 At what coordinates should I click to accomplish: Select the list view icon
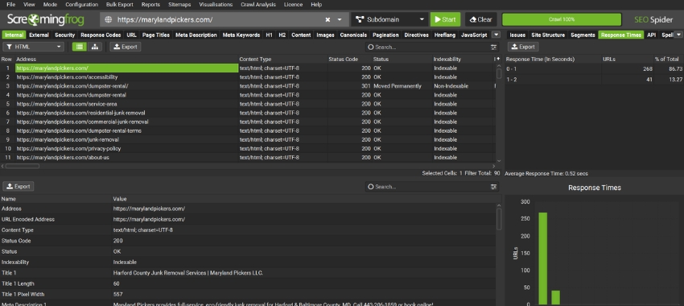click(x=79, y=47)
